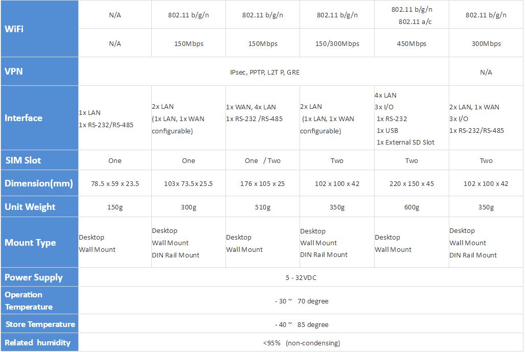Click the 5 - 32VDC power supply cell
Viewport: 526px width, 352px height.
(301, 277)
